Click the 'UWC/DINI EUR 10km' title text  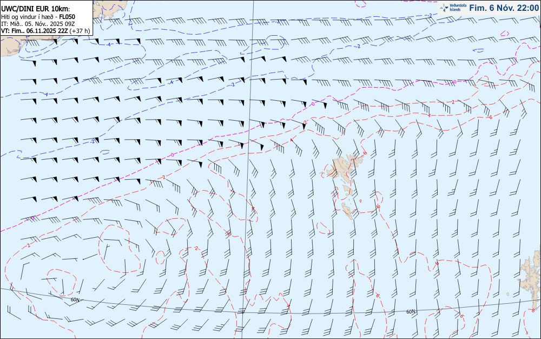[x=35, y=9]
